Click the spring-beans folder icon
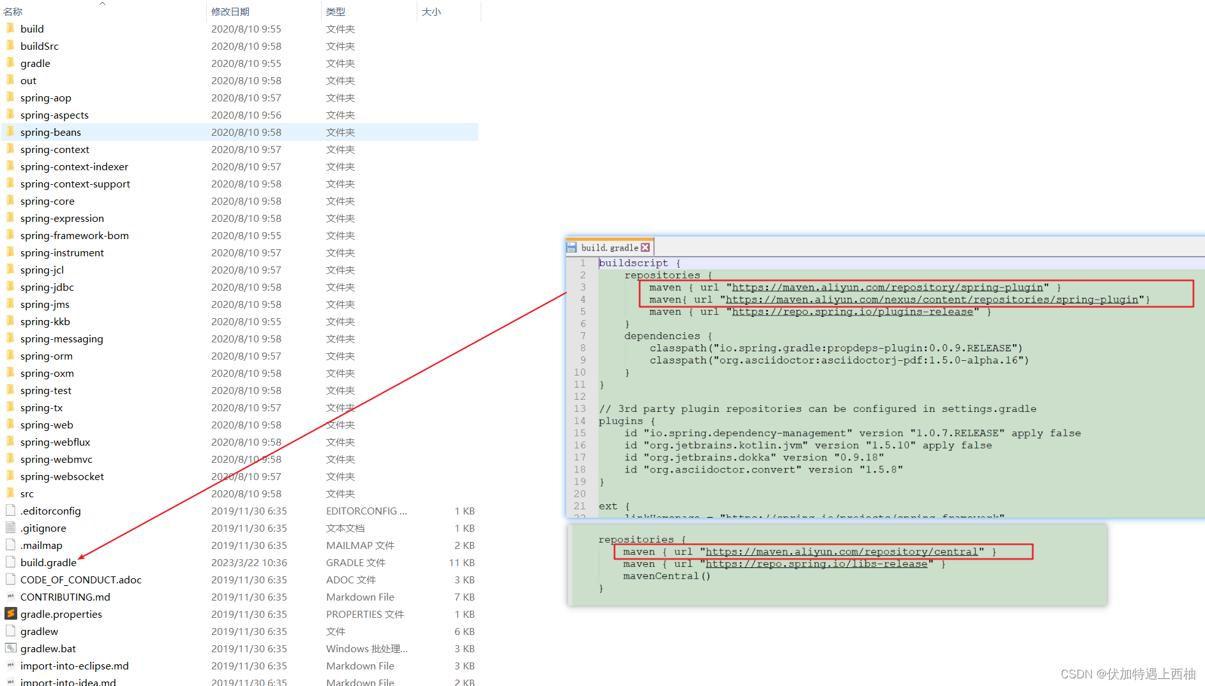This screenshot has width=1205, height=686. tap(10, 132)
